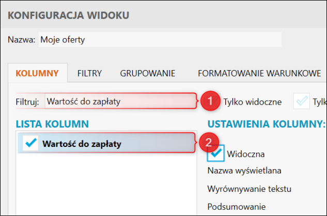
Task: Open the FORMATOWANIE WARUNKOWE tab
Action: coord(259,73)
